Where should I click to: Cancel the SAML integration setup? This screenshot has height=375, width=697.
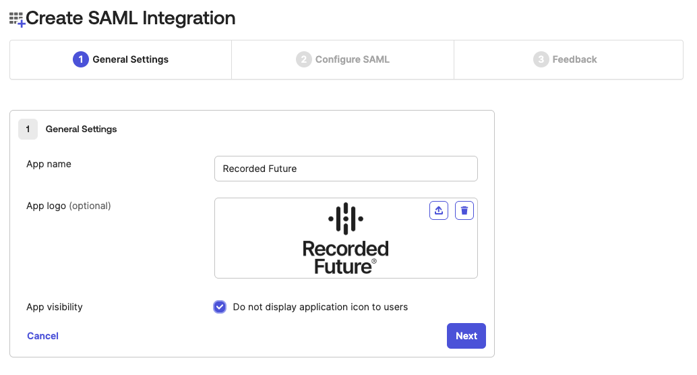(x=42, y=336)
